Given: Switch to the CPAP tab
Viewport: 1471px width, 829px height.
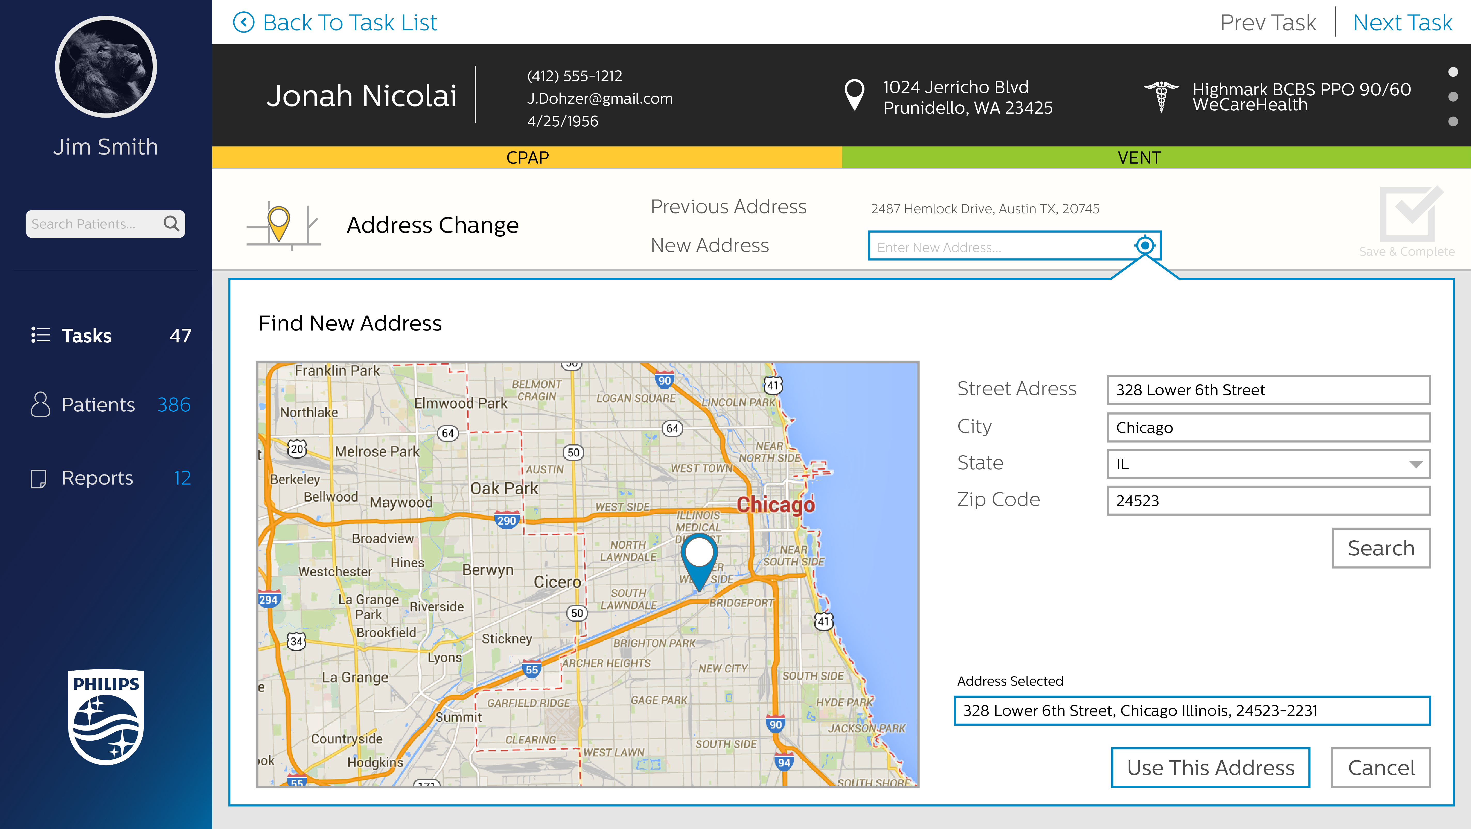Looking at the screenshot, I should [x=526, y=158].
